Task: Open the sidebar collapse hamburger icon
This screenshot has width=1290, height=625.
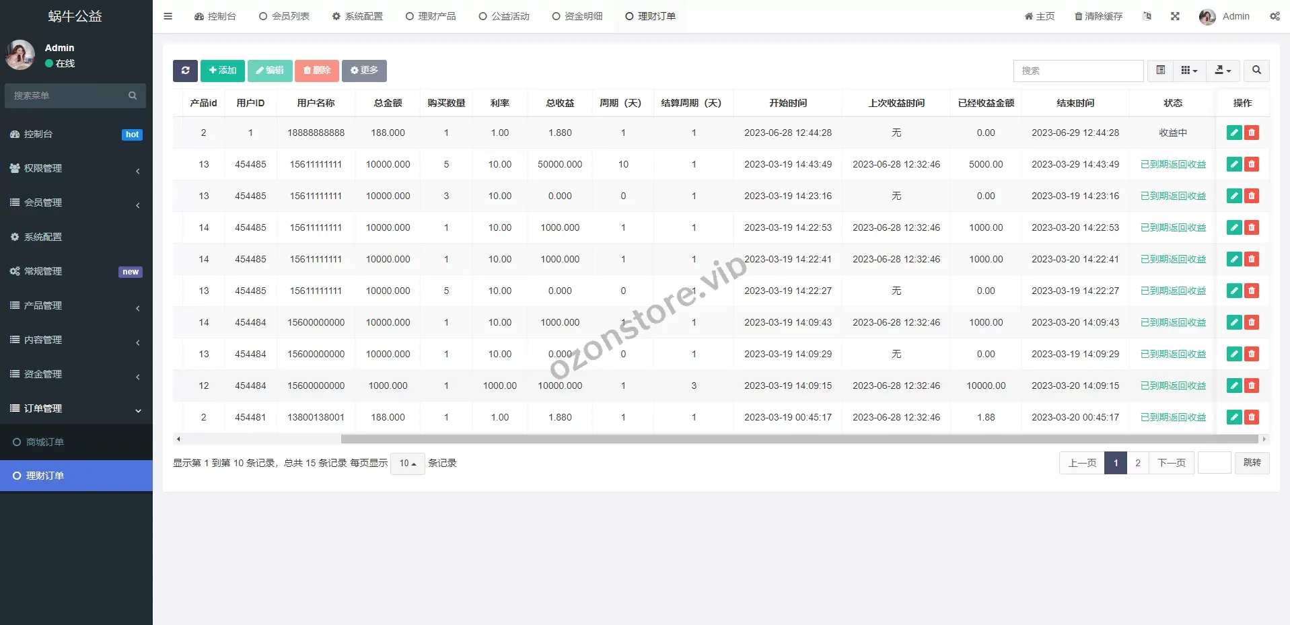Action: tap(168, 15)
